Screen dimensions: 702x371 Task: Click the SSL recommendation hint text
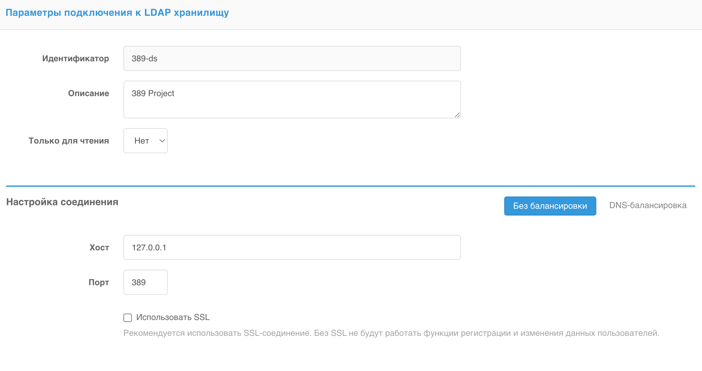[x=391, y=333]
